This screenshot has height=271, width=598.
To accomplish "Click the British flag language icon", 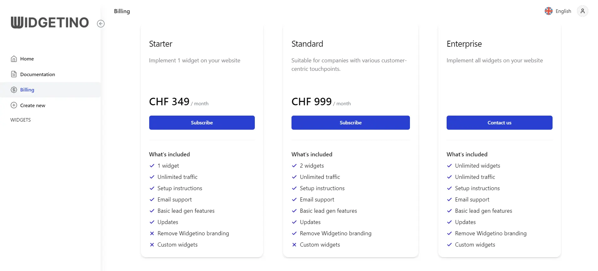I will [548, 11].
